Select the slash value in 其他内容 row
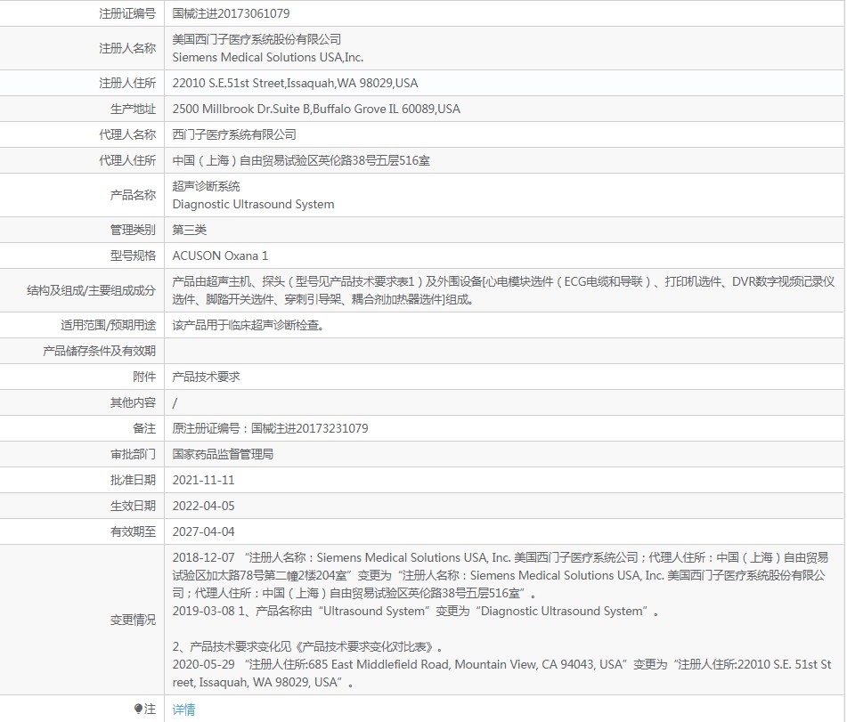 coord(175,403)
